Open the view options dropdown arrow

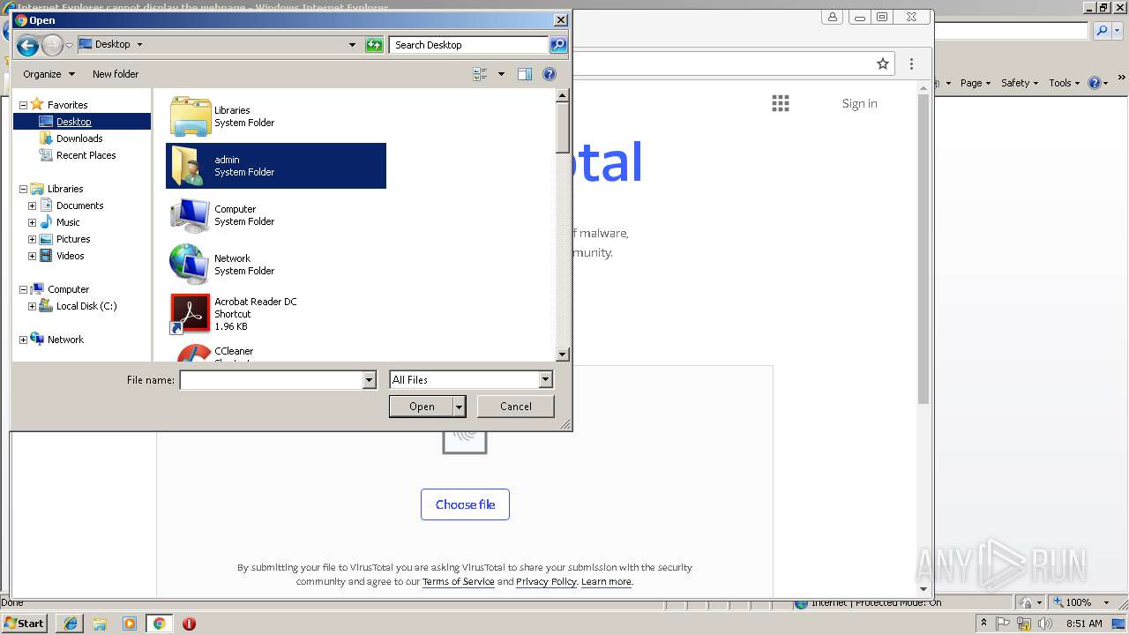coord(501,74)
